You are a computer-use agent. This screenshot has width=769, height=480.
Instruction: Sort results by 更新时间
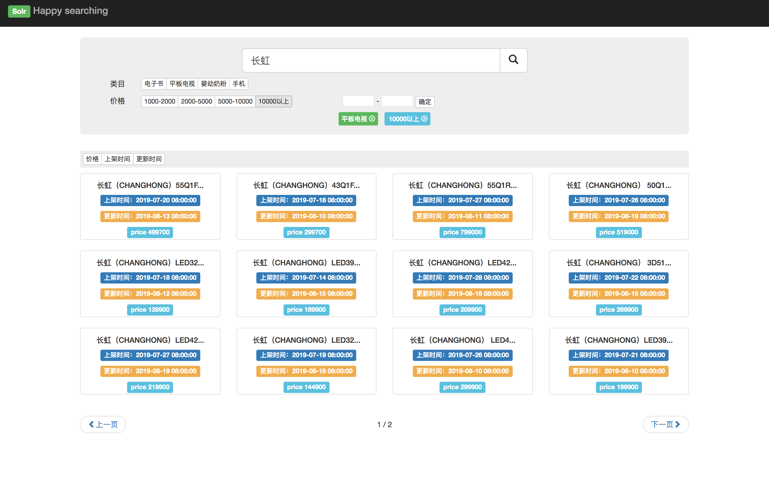pyautogui.click(x=148, y=159)
